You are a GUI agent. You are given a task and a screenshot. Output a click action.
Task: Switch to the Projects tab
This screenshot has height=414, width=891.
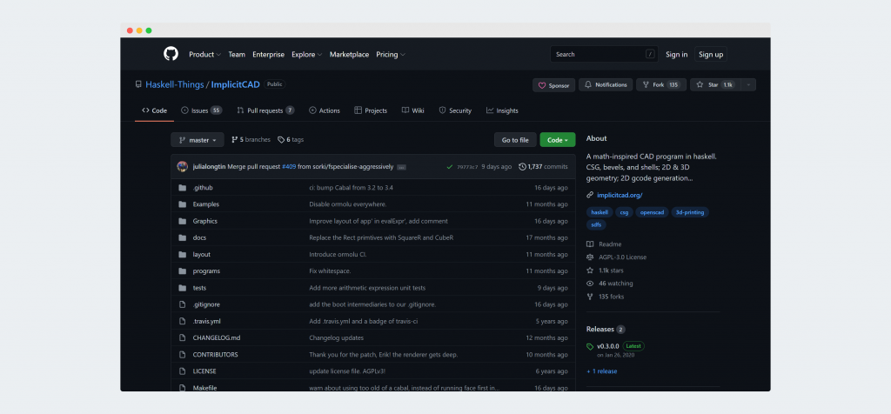coord(371,110)
